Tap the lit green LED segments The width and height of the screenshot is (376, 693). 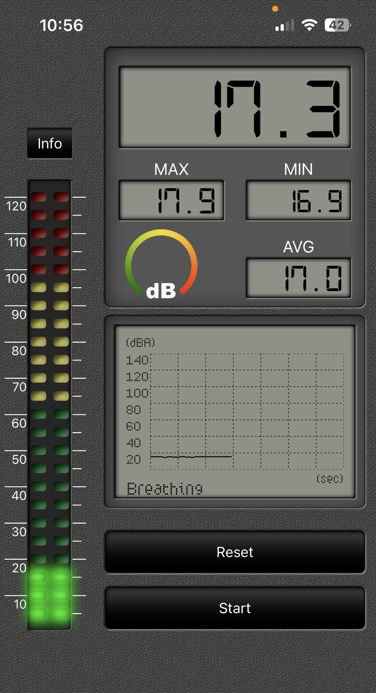[x=50, y=595]
